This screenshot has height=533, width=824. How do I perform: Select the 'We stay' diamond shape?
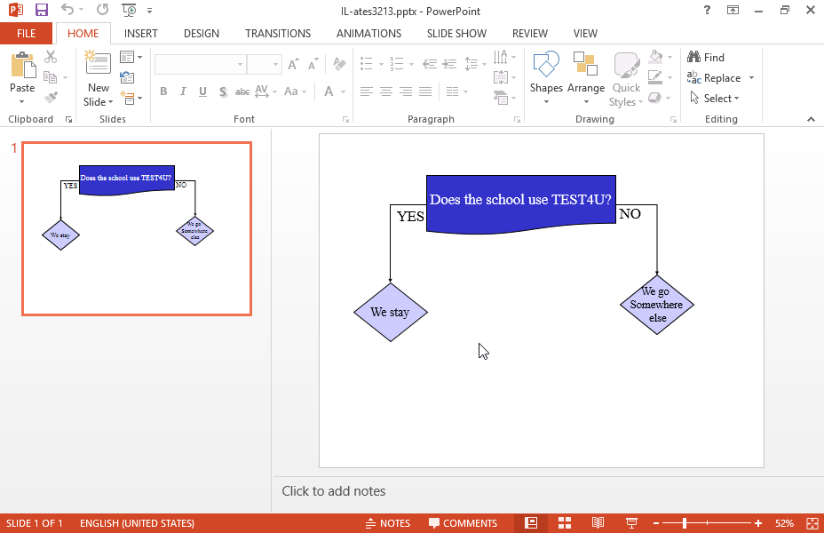pyautogui.click(x=391, y=312)
